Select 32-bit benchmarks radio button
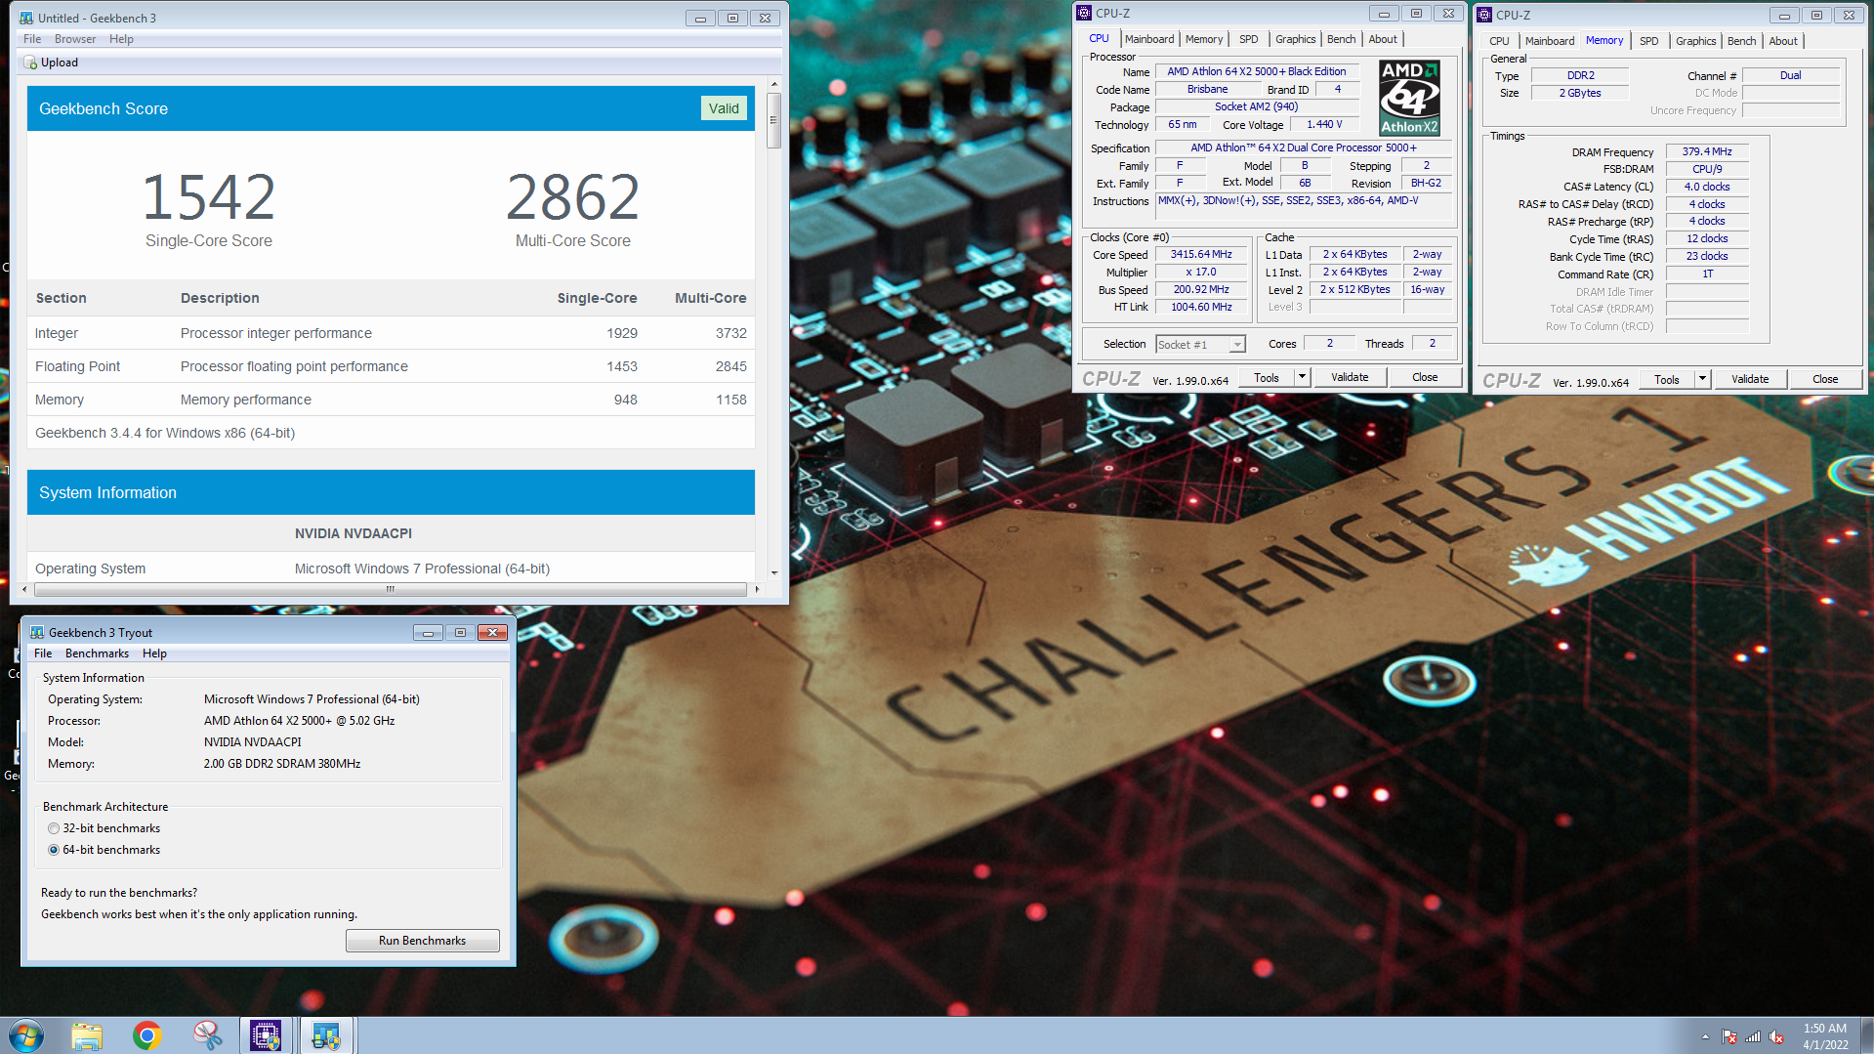 [x=54, y=828]
